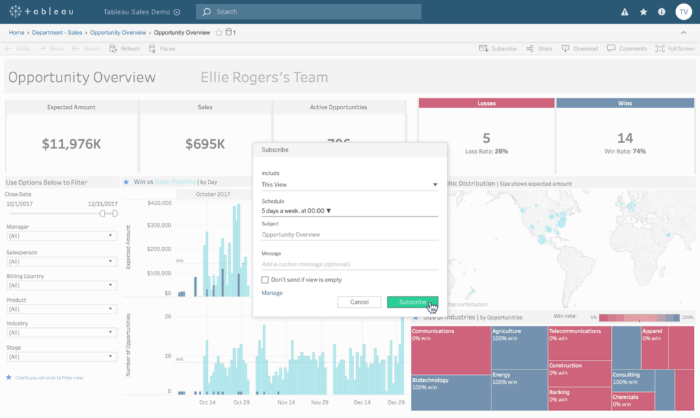Click the Close Date slider left handle
The image size is (700, 418).
click(103, 214)
